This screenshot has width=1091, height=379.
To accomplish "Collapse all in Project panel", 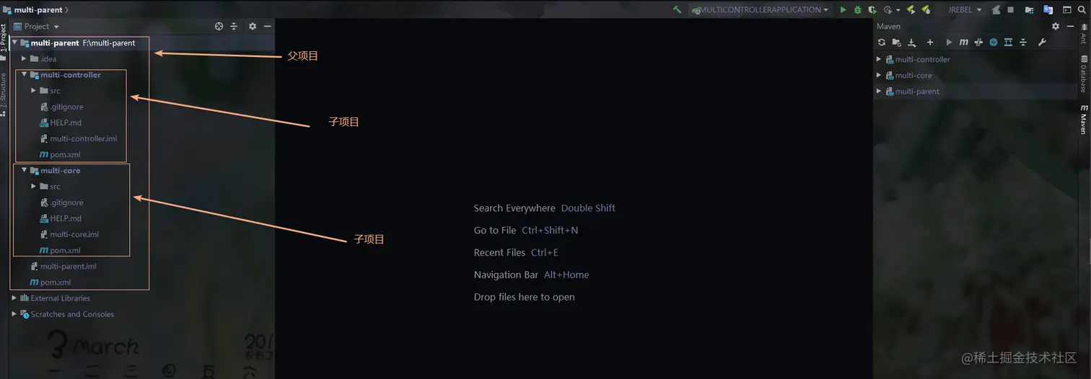I will click(234, 27).
